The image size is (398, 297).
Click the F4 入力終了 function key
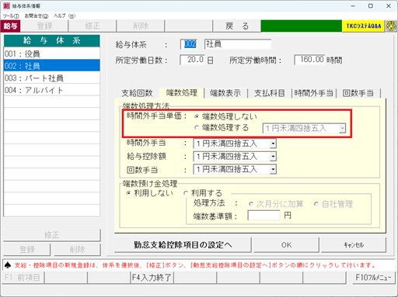[x=152, y=278]
